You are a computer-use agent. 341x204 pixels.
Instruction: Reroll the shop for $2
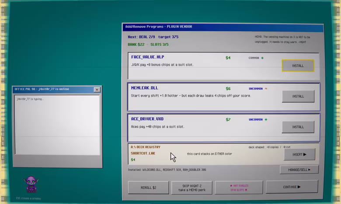point(148,187)
